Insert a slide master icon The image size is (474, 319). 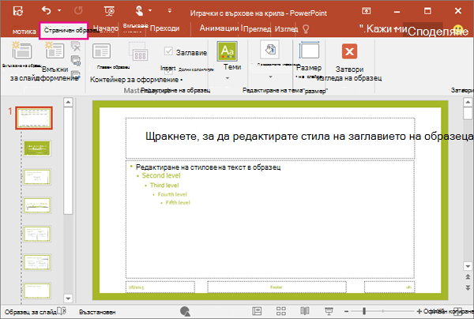tap(22, 51)
